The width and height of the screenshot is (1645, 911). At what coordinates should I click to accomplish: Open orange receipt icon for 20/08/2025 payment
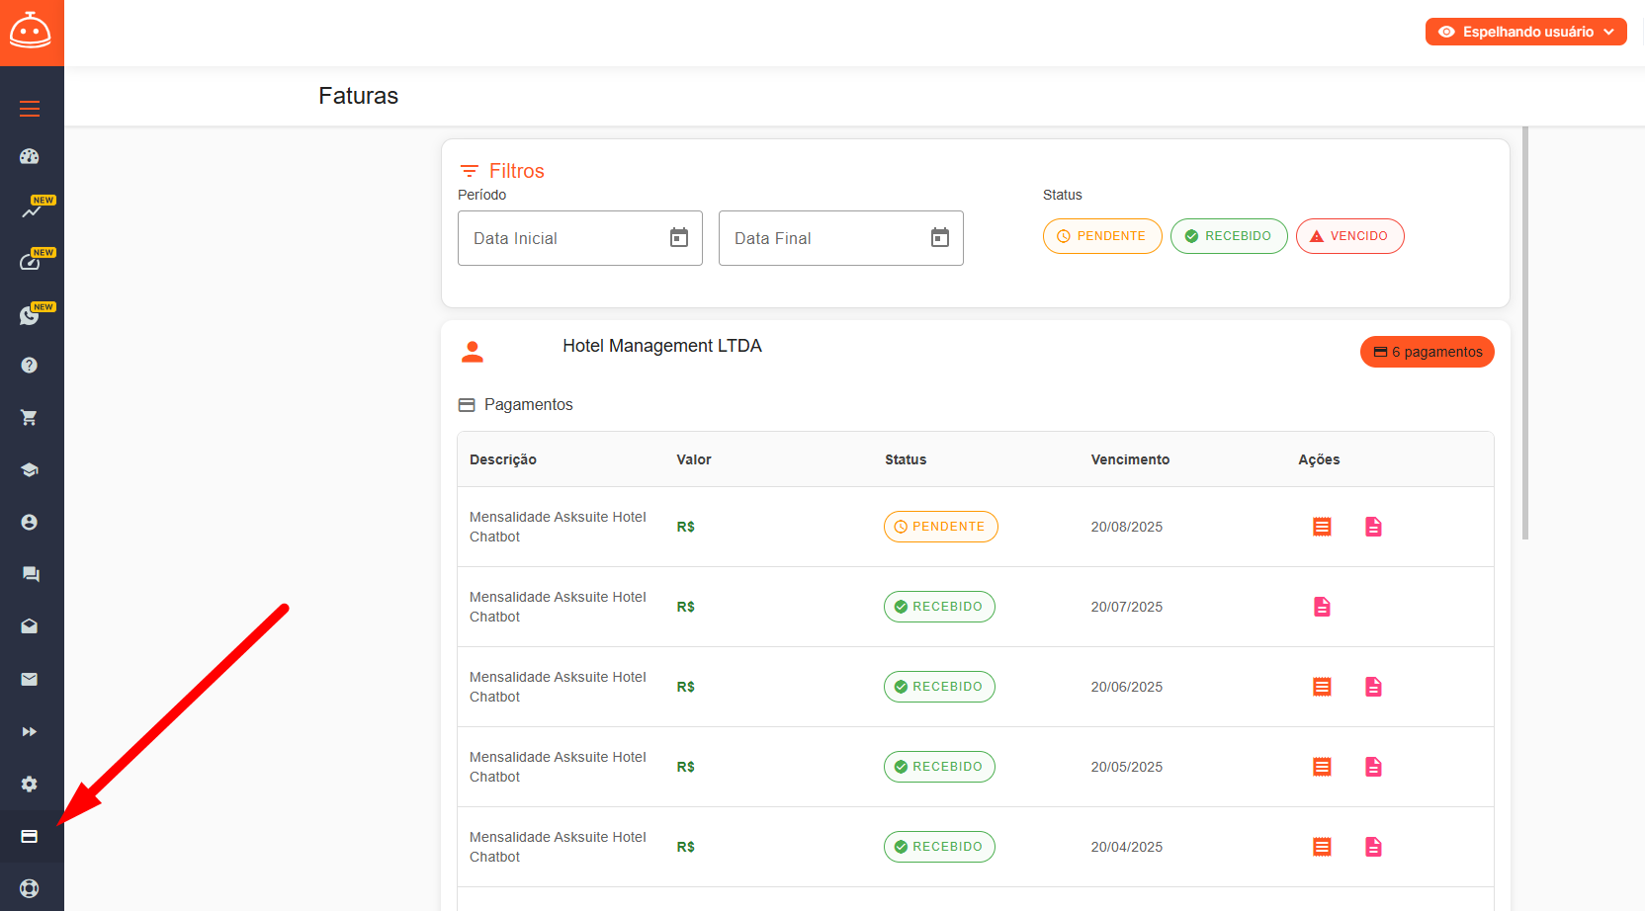1322,527
